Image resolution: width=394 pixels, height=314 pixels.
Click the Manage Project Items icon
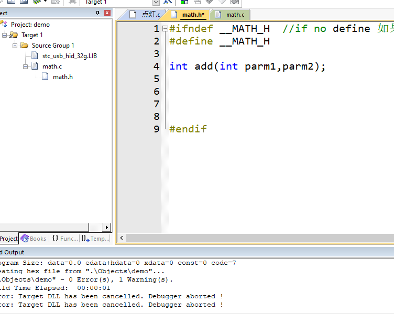pos(184,2)
